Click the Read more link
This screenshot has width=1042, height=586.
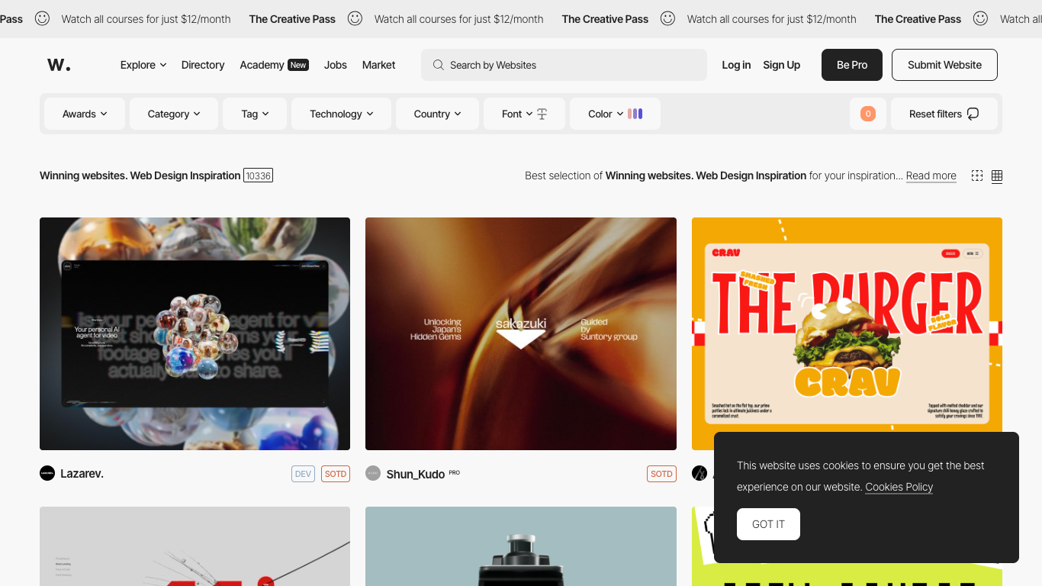click(931, 175)
